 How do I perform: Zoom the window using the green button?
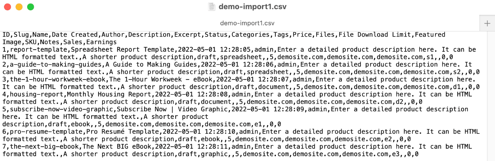(30, 7)
